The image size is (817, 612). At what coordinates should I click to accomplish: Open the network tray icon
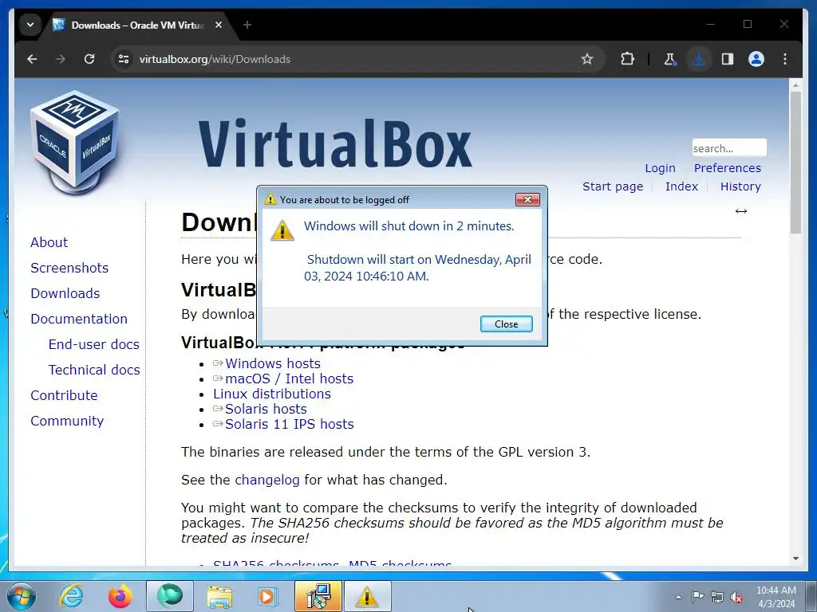click(717, 597)
